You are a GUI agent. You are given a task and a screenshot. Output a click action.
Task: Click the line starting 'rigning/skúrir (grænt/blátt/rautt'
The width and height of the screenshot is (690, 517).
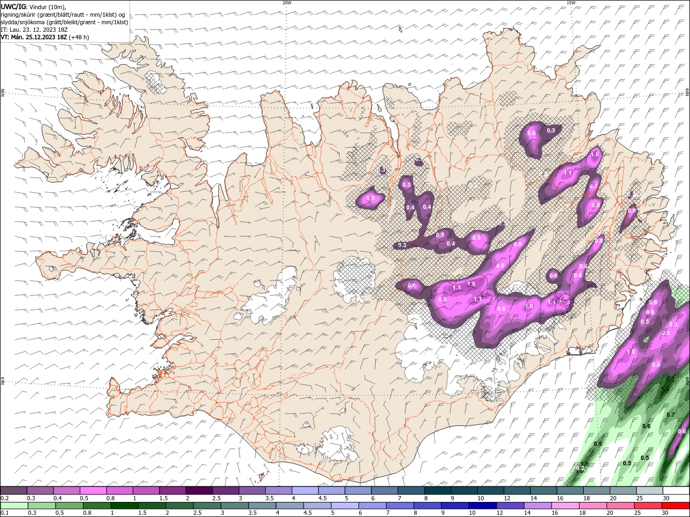[x=63, y=15]
